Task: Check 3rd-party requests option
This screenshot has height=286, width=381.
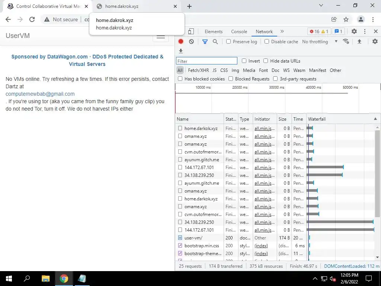Action: pyautogui.click(x=275, y=79)
